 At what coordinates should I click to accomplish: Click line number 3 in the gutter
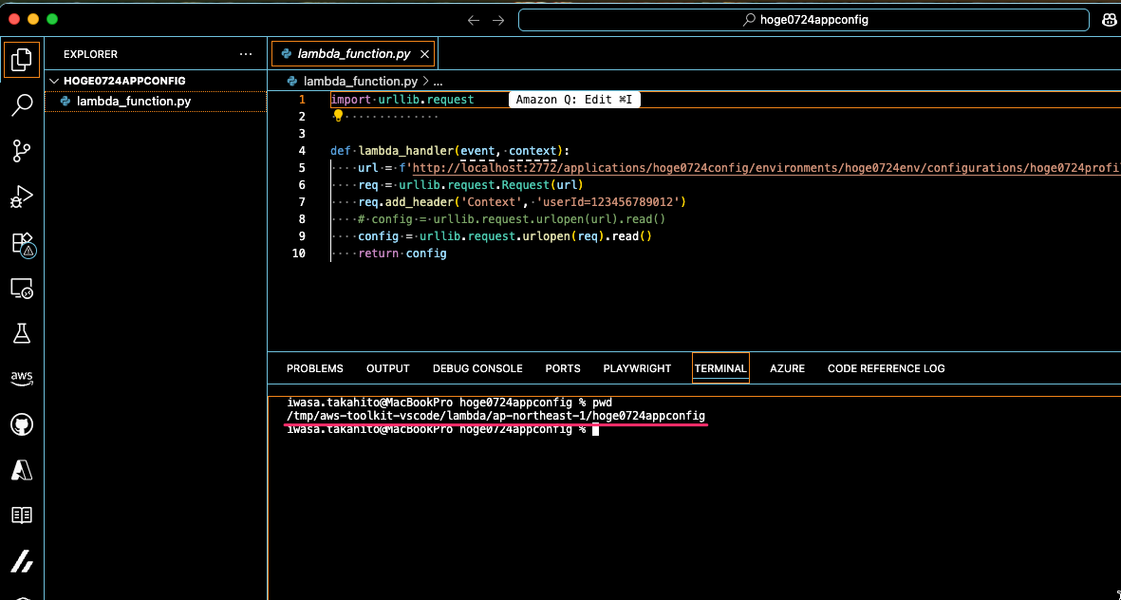coord(303,134)
